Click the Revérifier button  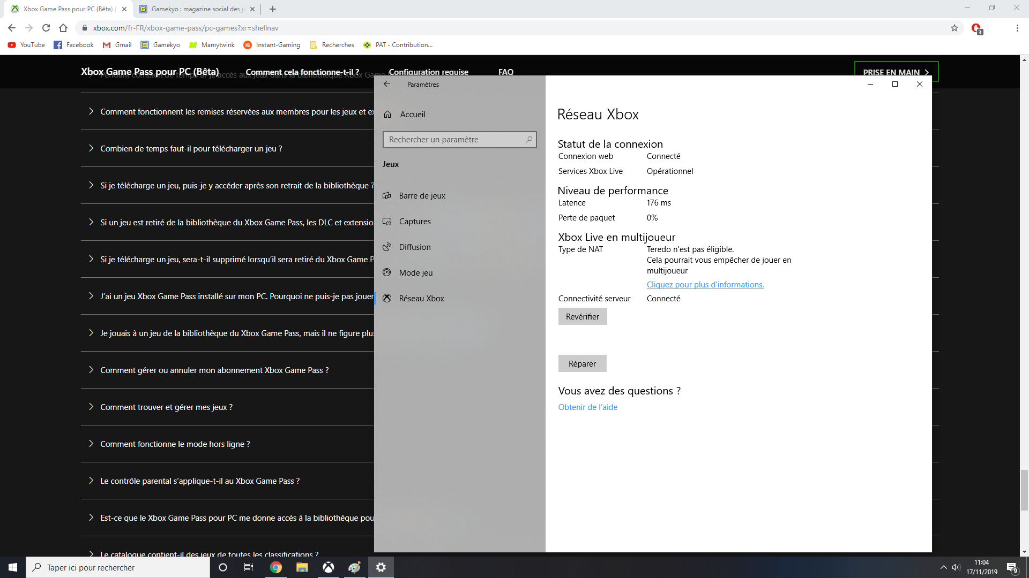[x=583, y=317]
